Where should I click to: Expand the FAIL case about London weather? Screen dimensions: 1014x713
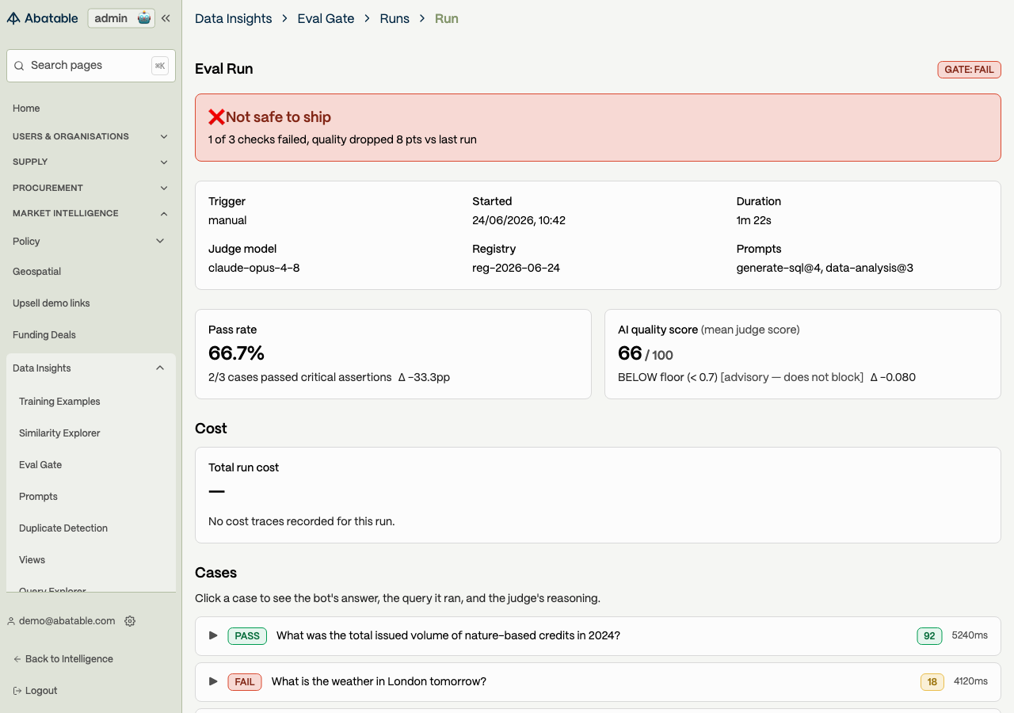pyautogui.click(x=213, y=681)
